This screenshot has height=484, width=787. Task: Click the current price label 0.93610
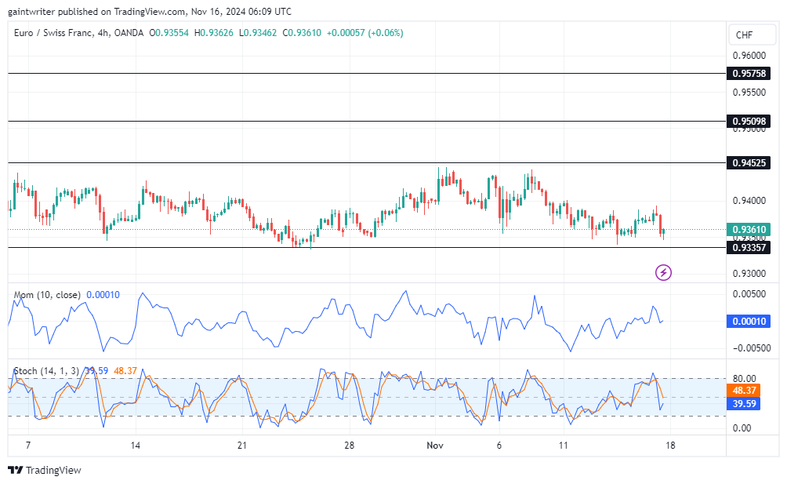(x=749, y=229)
